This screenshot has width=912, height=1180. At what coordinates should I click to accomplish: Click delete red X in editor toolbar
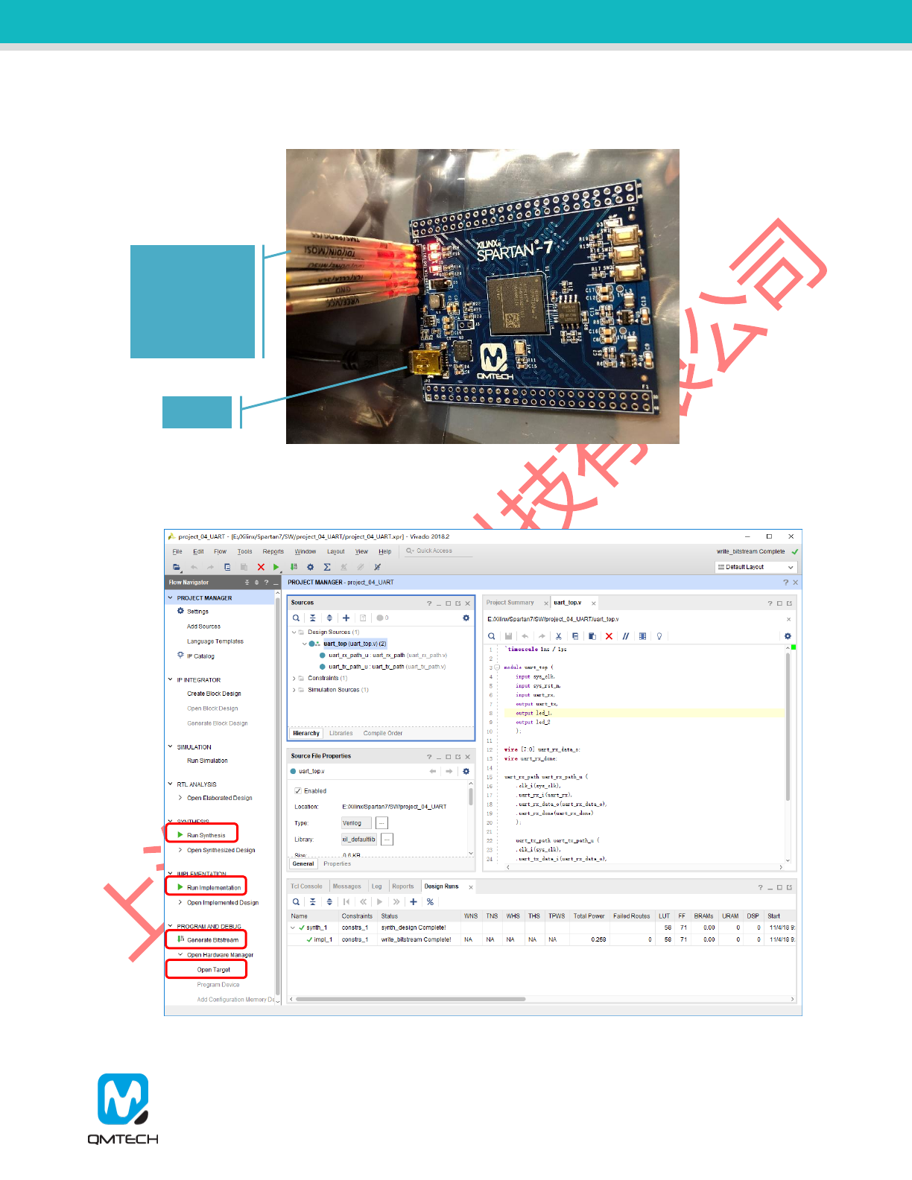point(609,636)
